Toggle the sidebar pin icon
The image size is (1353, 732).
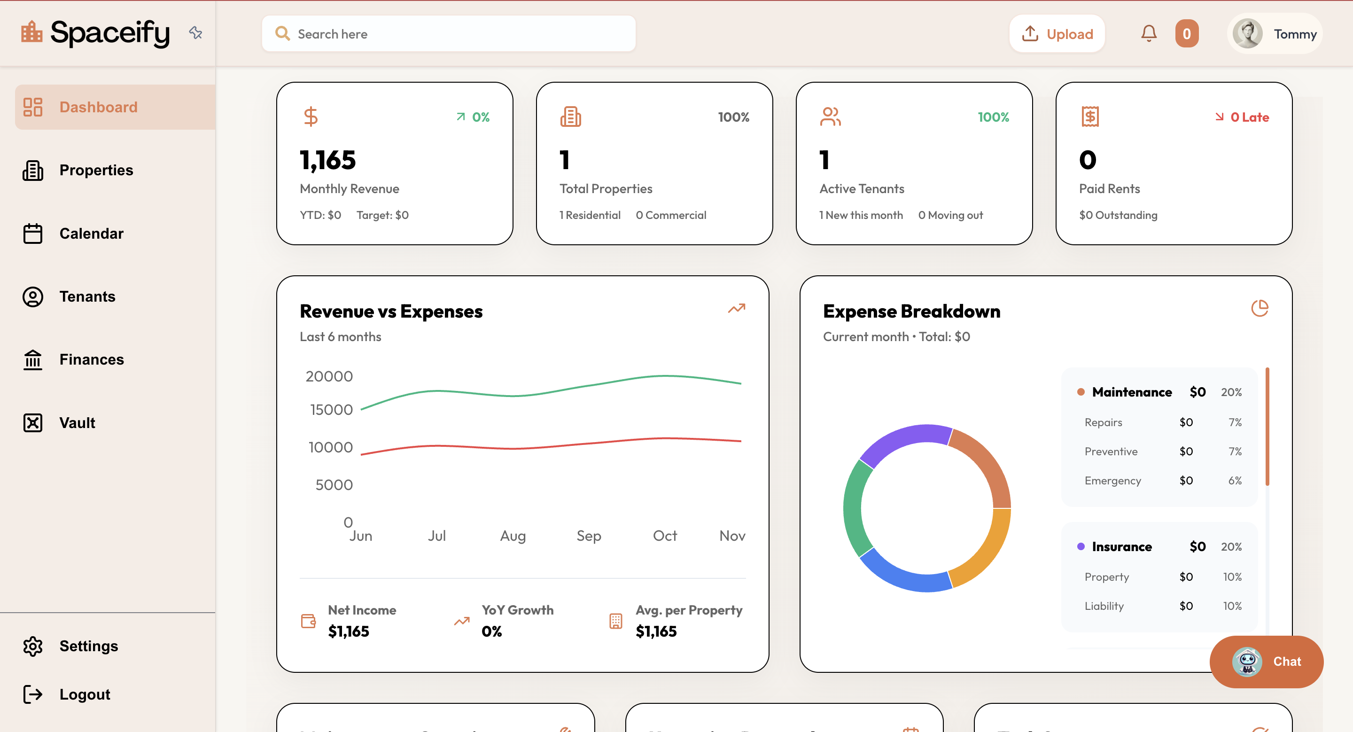pyautogui.click(x=196, y=33)
